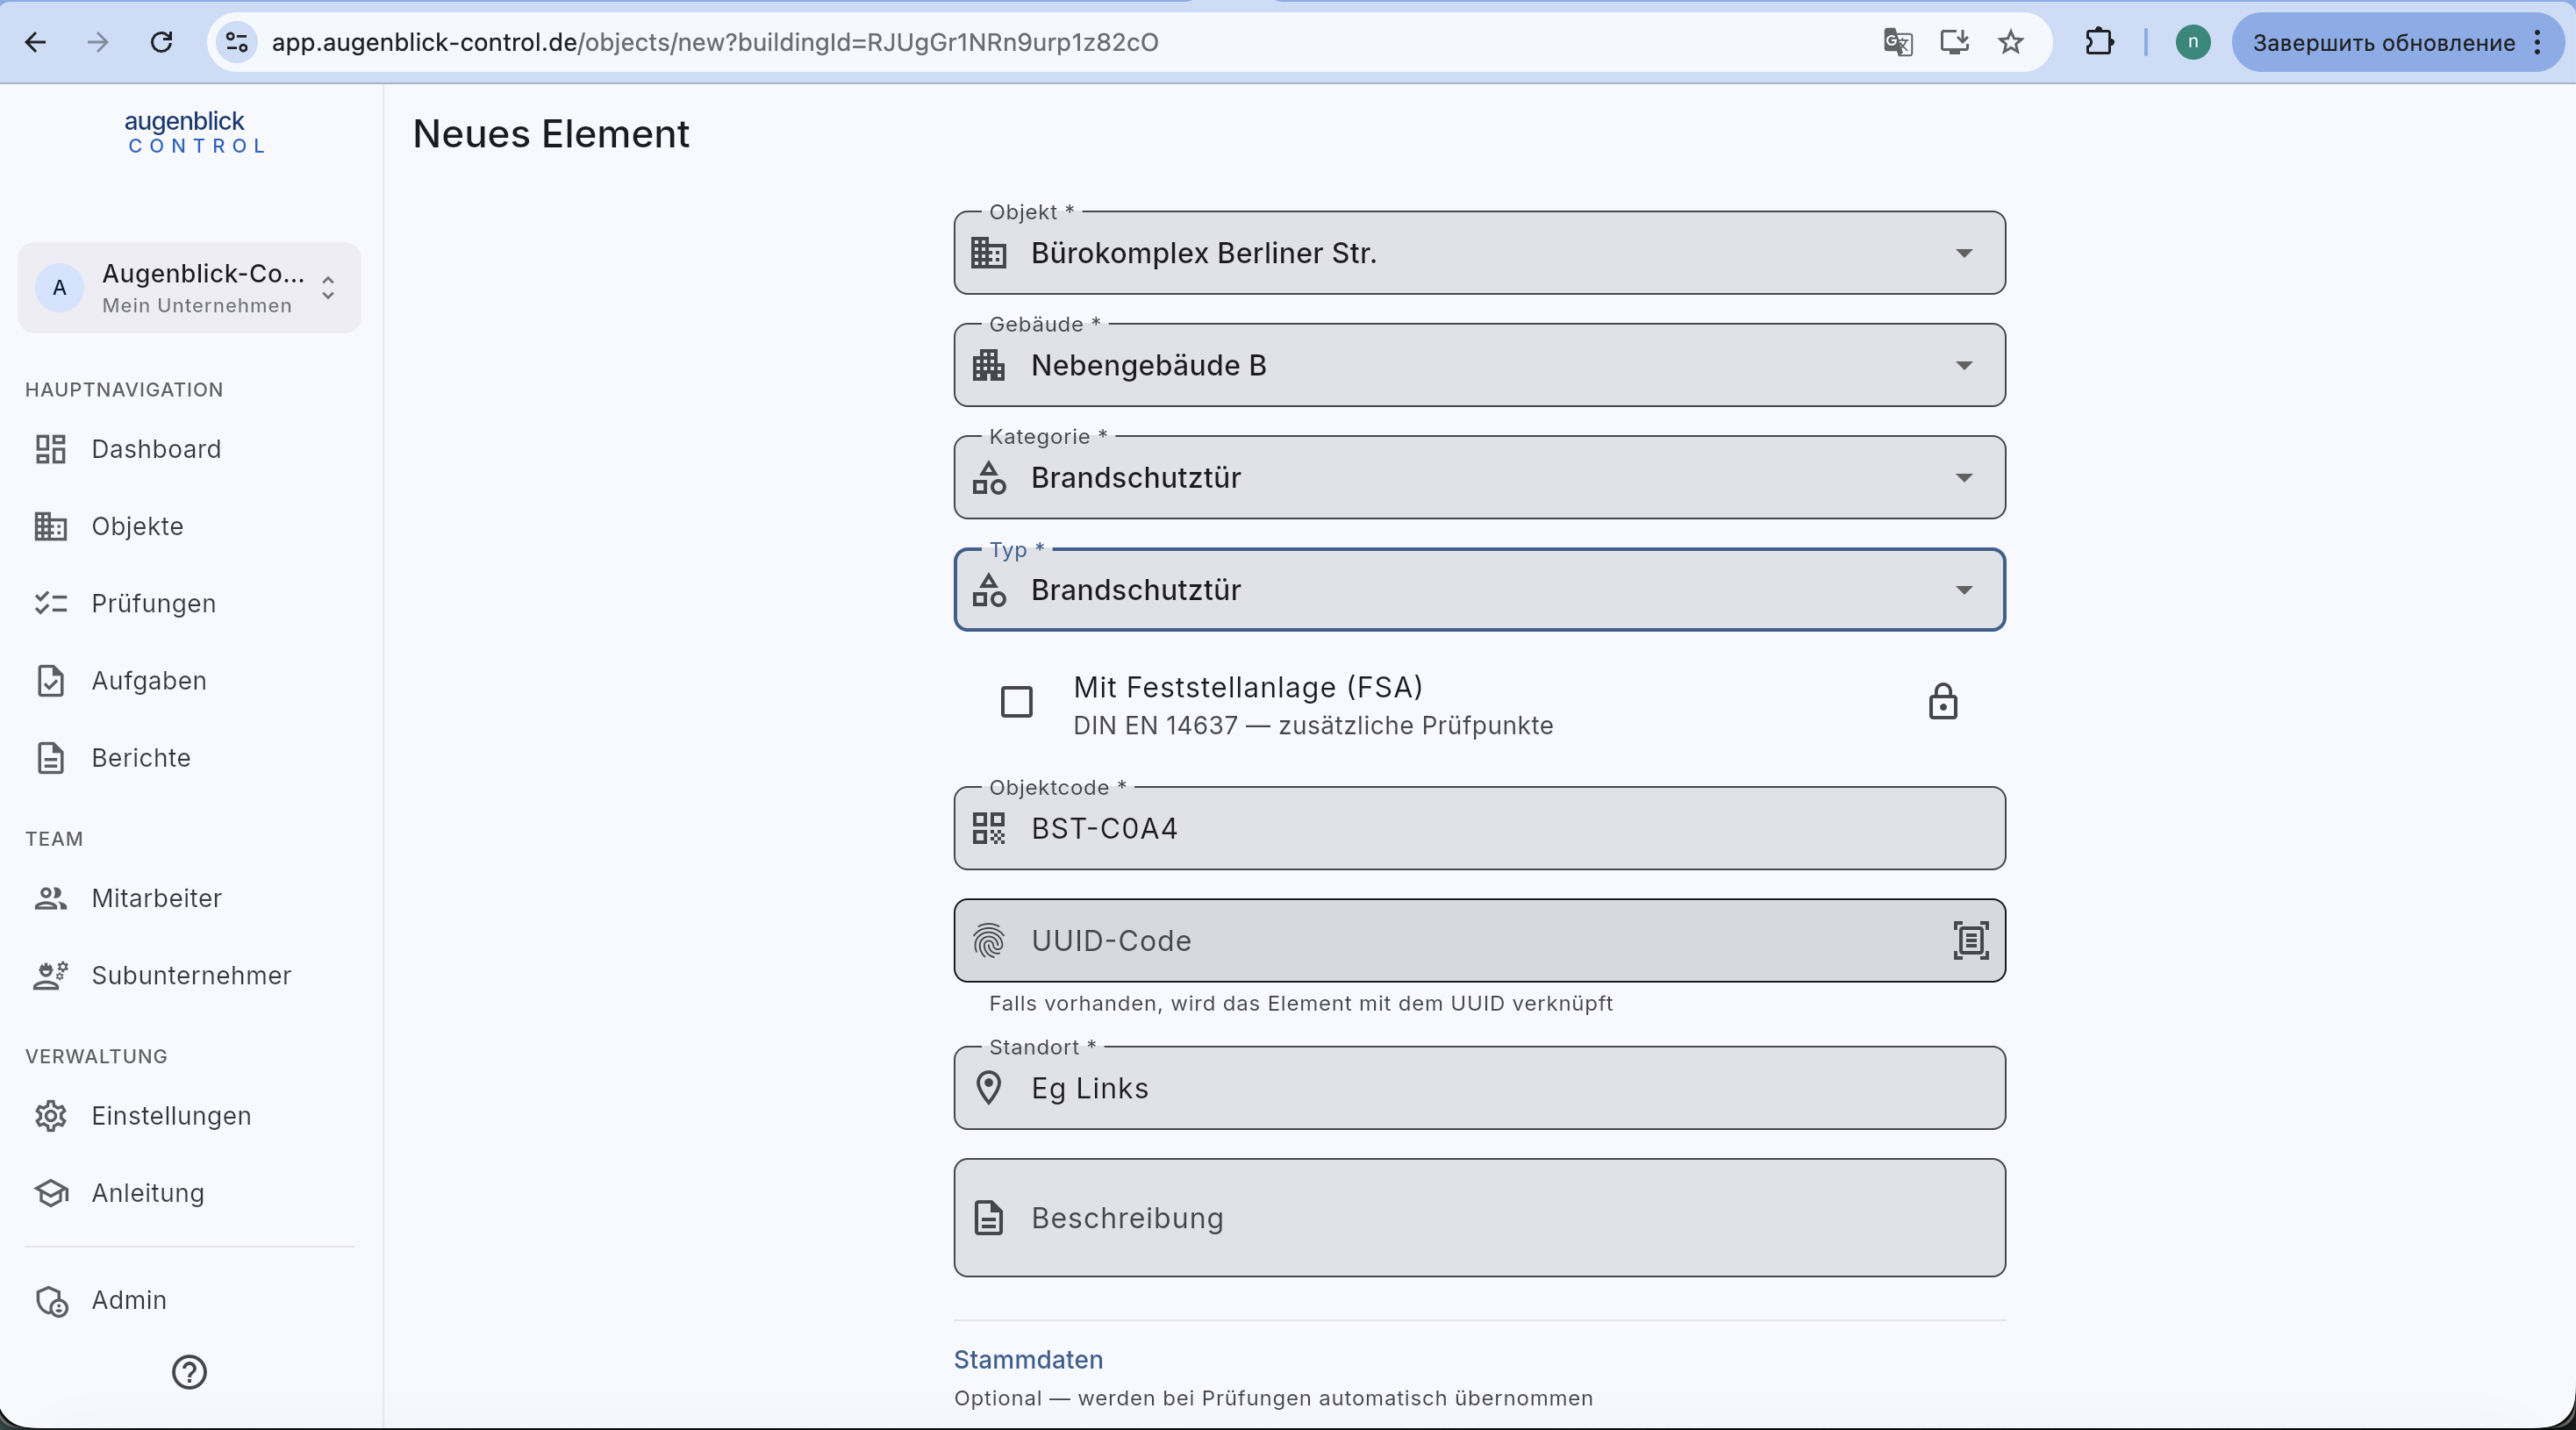Click Завершить обновление button
This screenshot has height=1430, width=2576.
coord(2383,42)
